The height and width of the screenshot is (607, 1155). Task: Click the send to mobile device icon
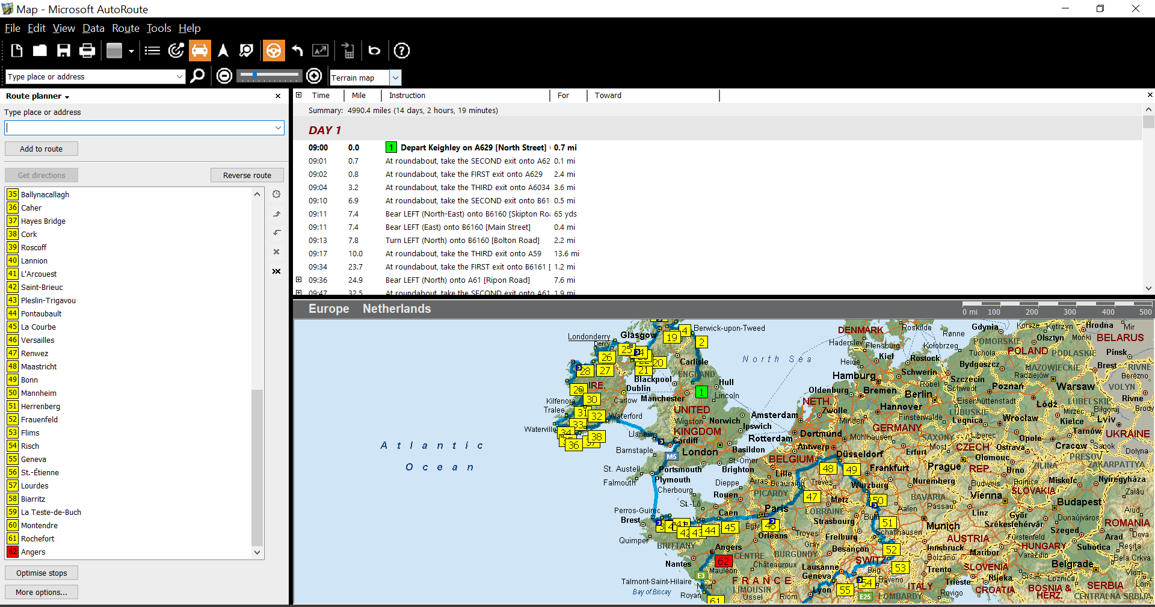[348, 51]
